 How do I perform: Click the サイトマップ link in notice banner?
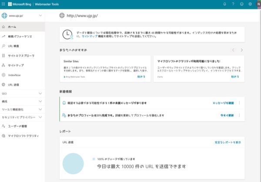tap(90, 36)
